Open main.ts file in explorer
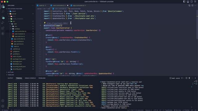This screenshot has height=111, width=198. 16,47
